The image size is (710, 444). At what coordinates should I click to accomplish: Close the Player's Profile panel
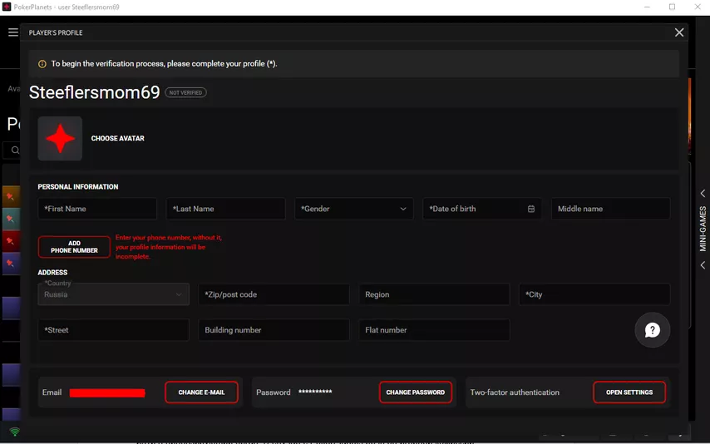tap(679, 32)
